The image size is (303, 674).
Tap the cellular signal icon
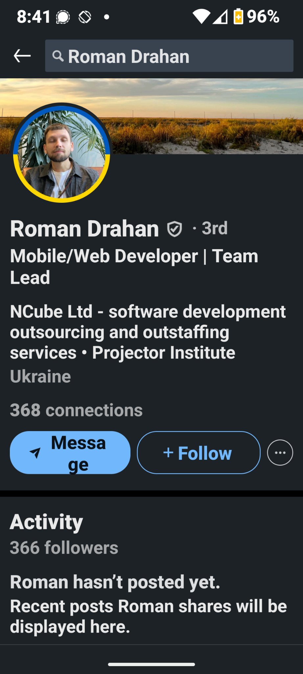click(220, 16)
